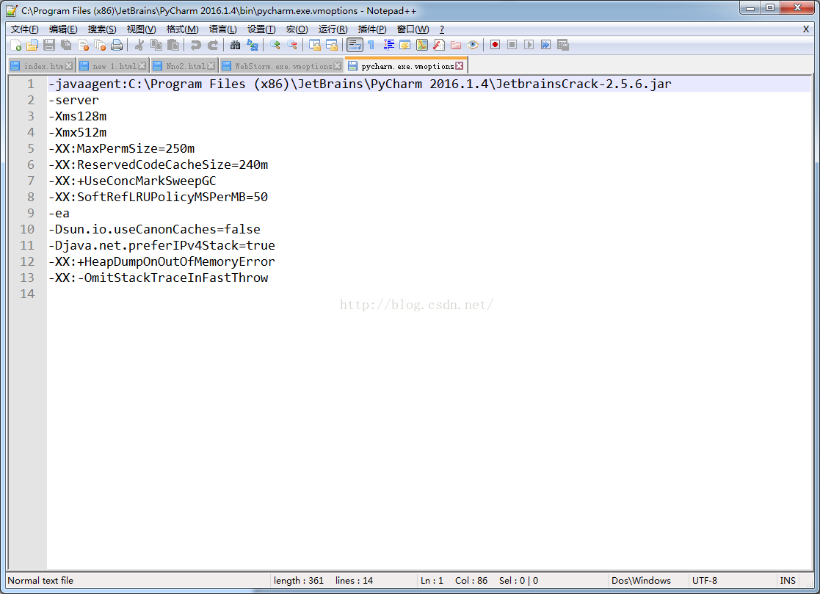Open Find with the binoculars icon
This screenshot has width=820, height=594.
[236, 46]
